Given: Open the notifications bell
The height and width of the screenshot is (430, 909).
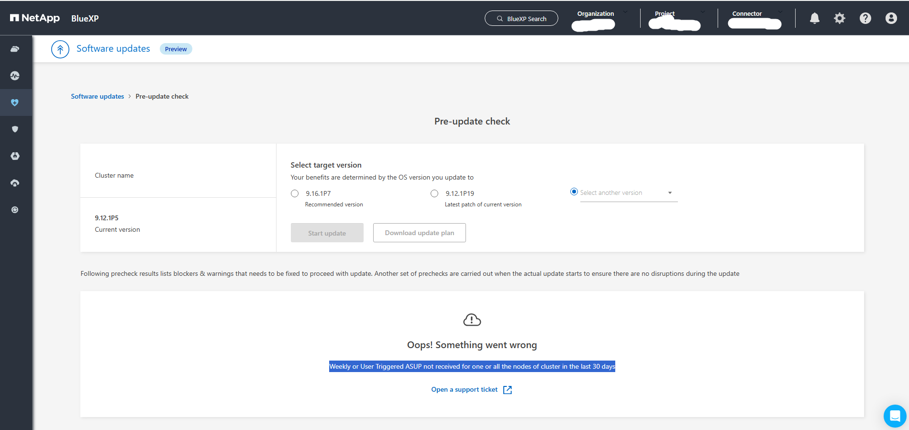Looking at the screenshot, I should [814, 18].
